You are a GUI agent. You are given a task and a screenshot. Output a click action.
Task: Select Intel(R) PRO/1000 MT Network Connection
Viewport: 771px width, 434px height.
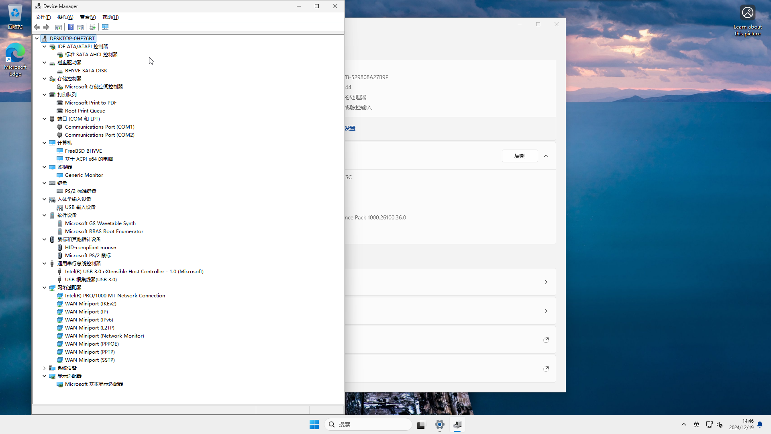pyautogui.click(x=115, y=296)
